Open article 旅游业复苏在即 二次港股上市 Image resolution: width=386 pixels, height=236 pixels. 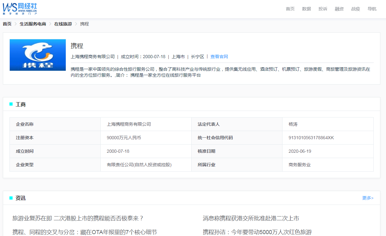(78, 218)
